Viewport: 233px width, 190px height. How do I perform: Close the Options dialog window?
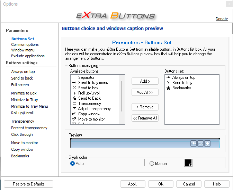click(229, 4)
